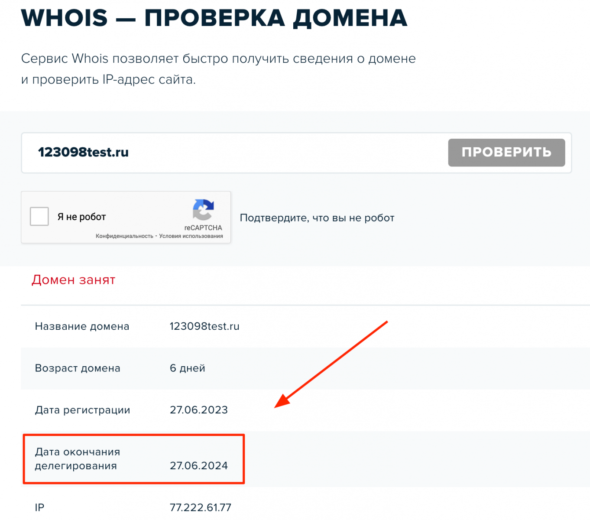
Task: Click delegation end date 27.06.2024
Action: [x=198, y=466]
